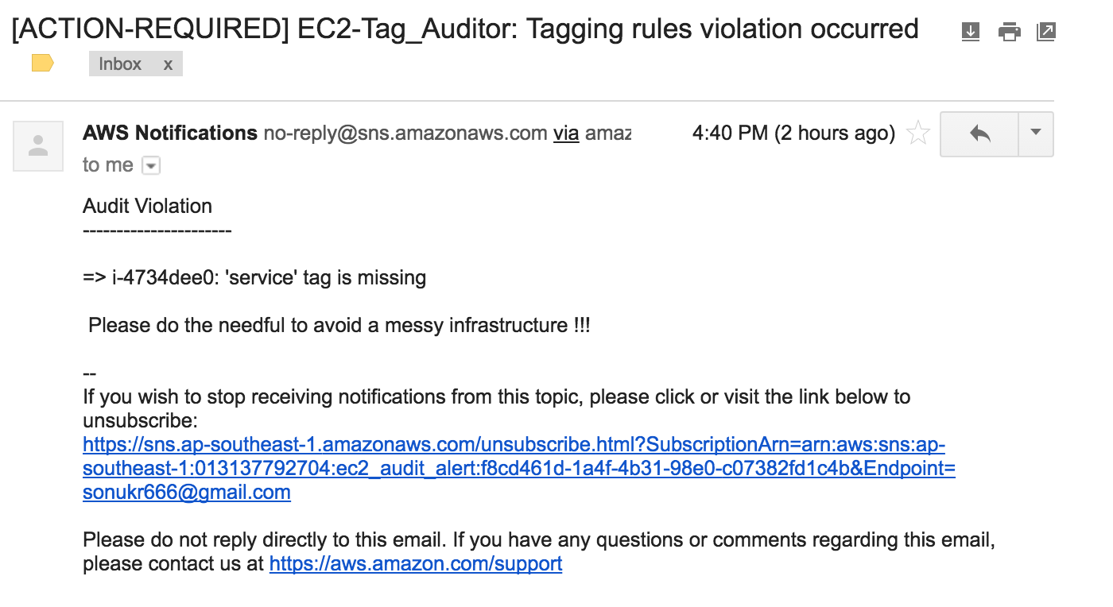Open the More dropdown beside Reply
Viewport: 1113px width, 607px height.
pyautogui.click(x=1036, y=133)
